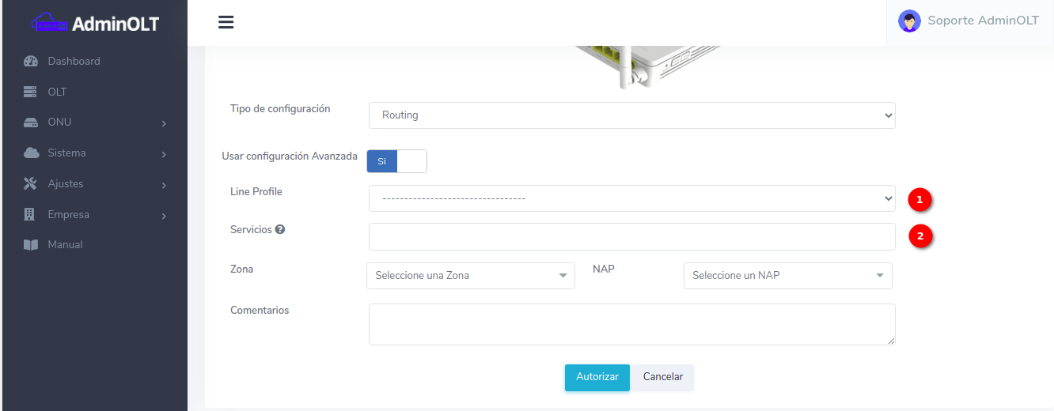Click the OLT server icon in sidebar
Viewport: 1054px width, 411px height.
[x=31, y=92]
